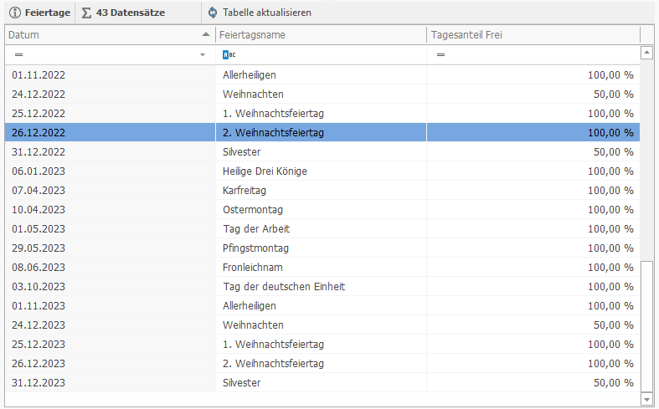Select the 06.01.2023 date cell
Screen dimensions: 659x409
[x=111, y=171]
